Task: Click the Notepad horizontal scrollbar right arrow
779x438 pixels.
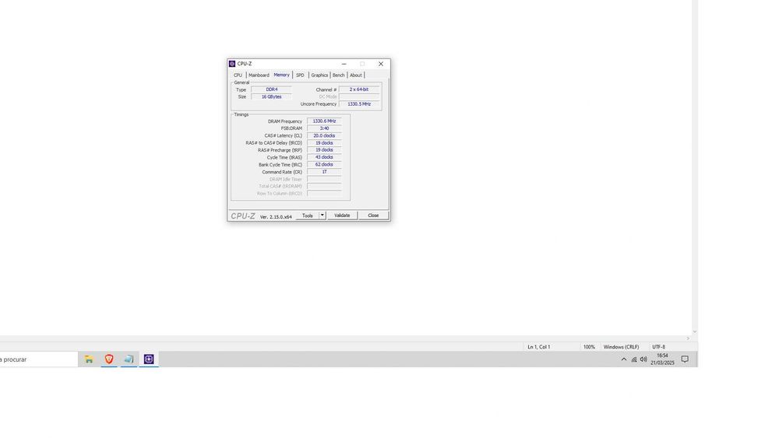Action: click(688, 338)
